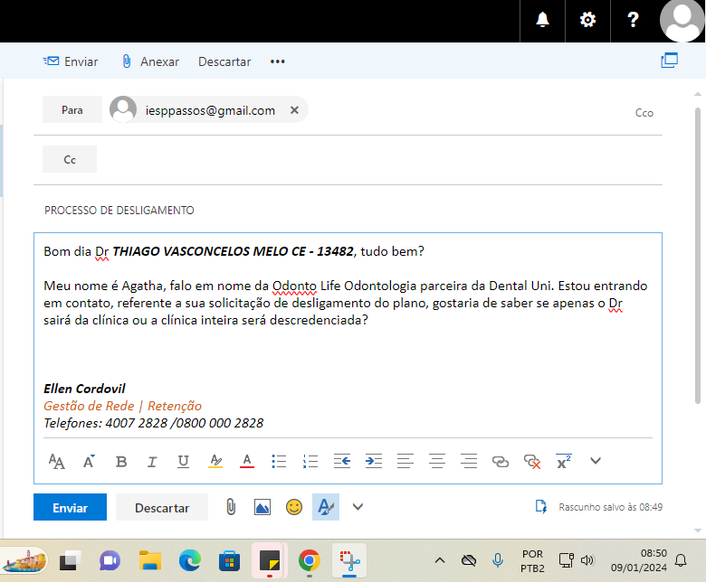Toggle italic text formatting

pos(152,462)
